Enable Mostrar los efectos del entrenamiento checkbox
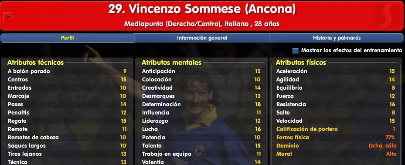The height and width of the screenshot is (165, 405). click(x=296, y=51)
